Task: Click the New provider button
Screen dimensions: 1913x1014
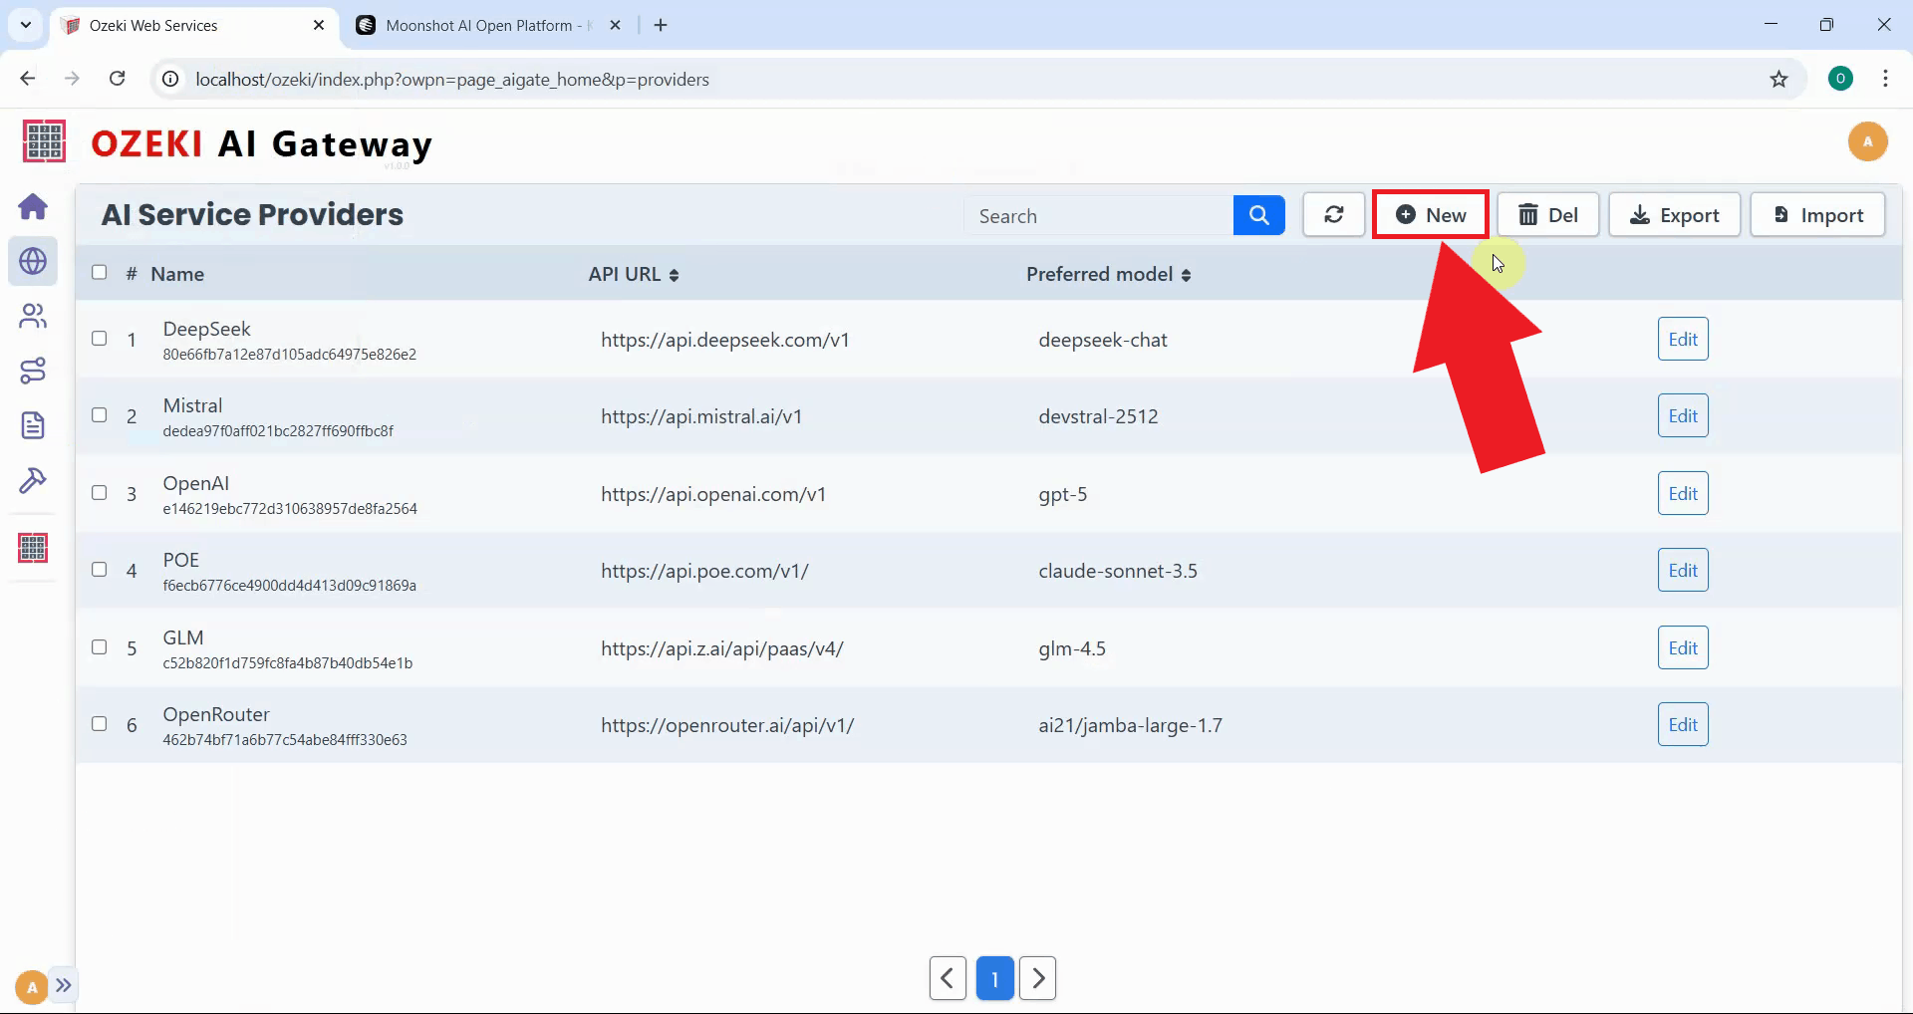Action: (x=1430, y=215)
